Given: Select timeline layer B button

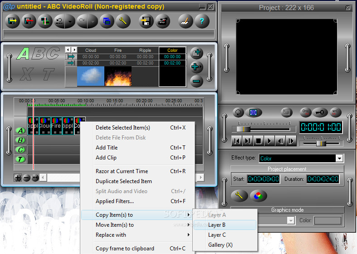Looking at the screenshot, I should tap(20, 140).
